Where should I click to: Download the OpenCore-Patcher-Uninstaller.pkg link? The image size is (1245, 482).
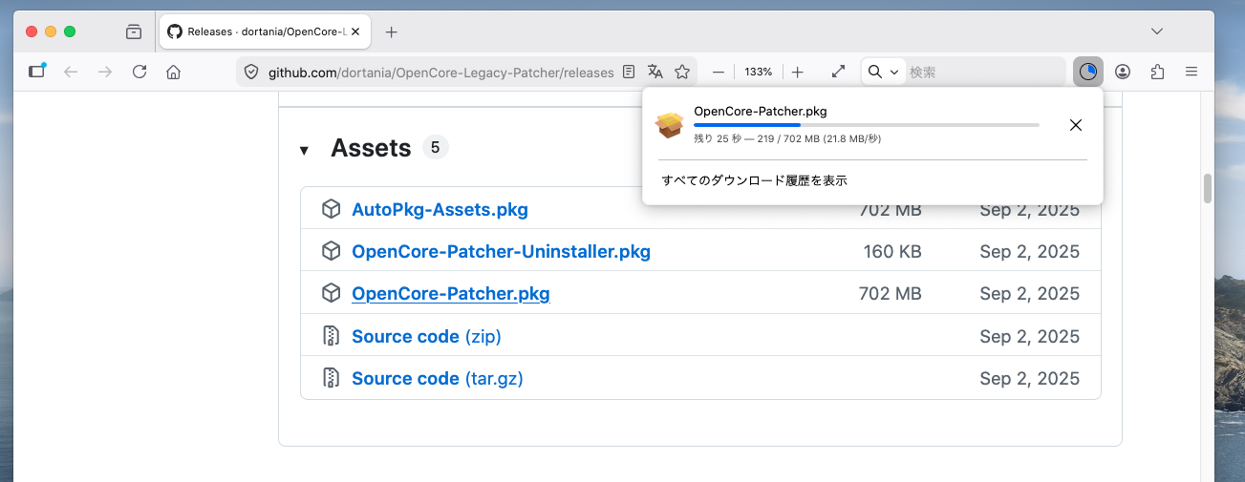point(501,252)
